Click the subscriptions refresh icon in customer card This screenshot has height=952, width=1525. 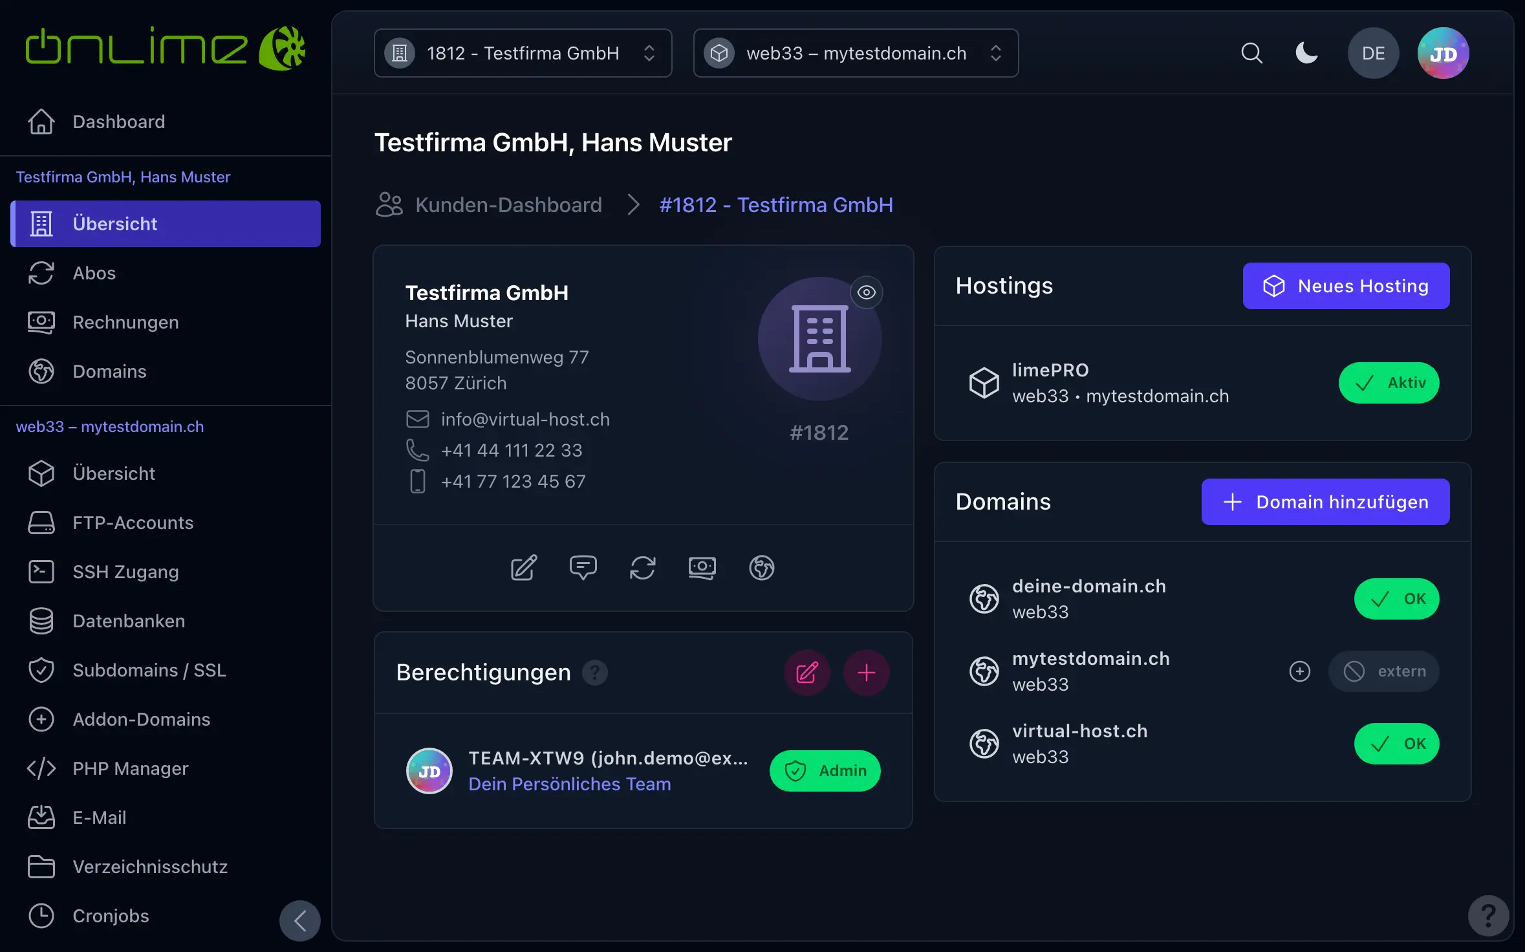(642, 568)
